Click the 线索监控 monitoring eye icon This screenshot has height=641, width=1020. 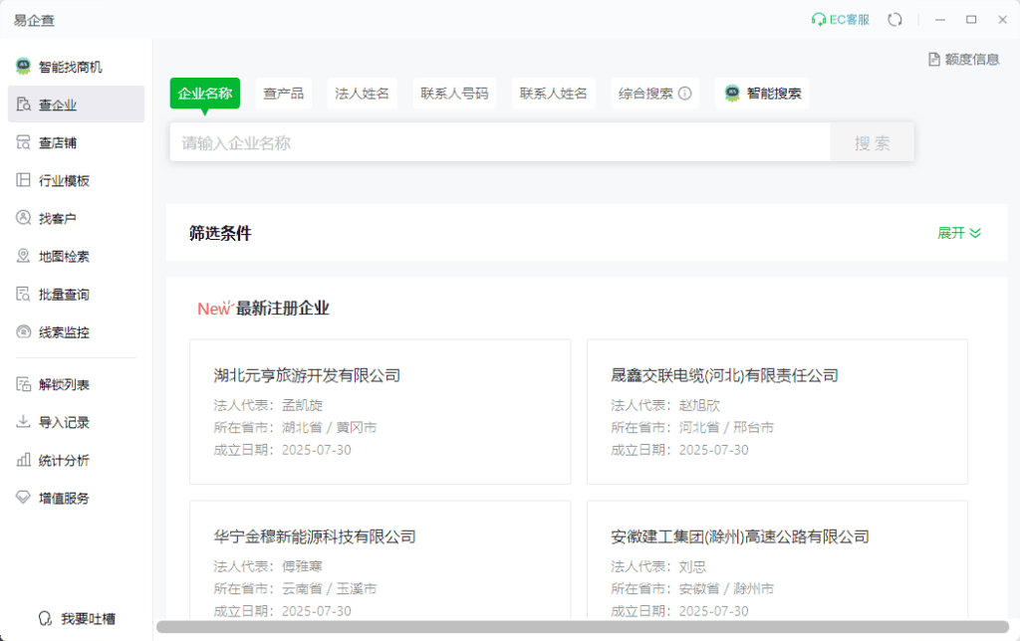click(23, 331)
